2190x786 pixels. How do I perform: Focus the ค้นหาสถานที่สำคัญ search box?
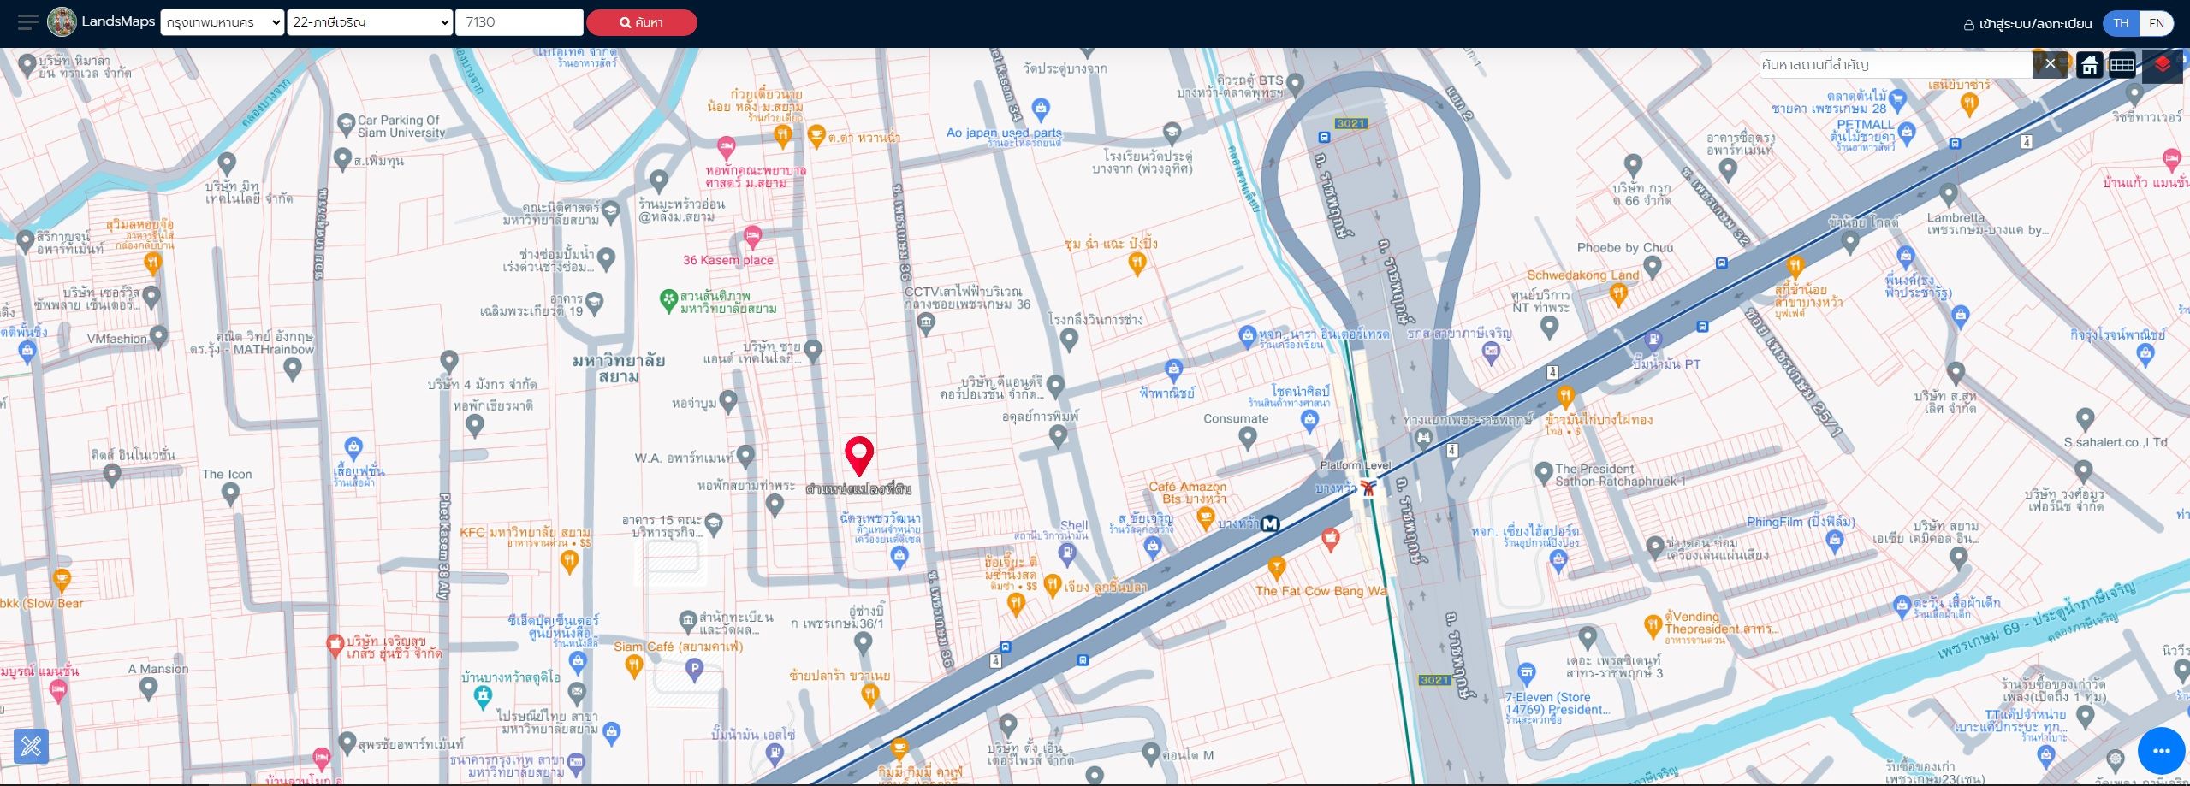pos(1895,64)
